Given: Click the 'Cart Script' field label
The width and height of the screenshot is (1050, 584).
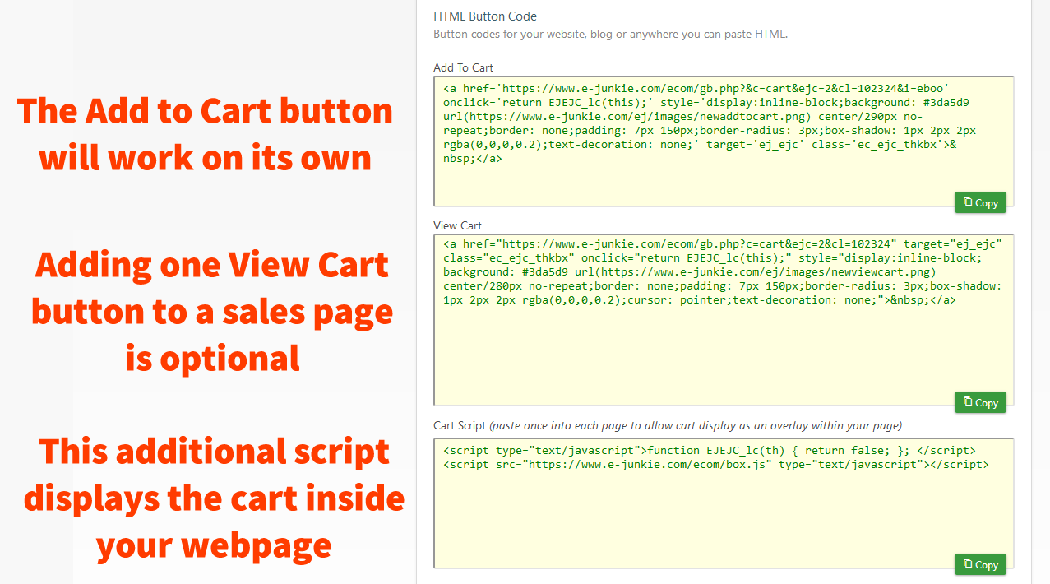Looking at the screenshot, I should 460,425.
